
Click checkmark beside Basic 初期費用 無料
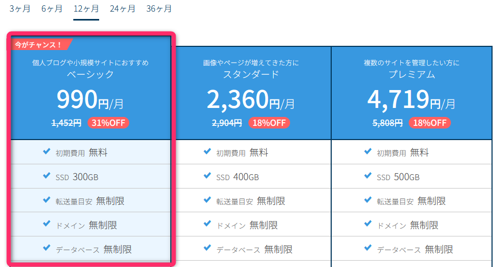(x=46, y=152)
